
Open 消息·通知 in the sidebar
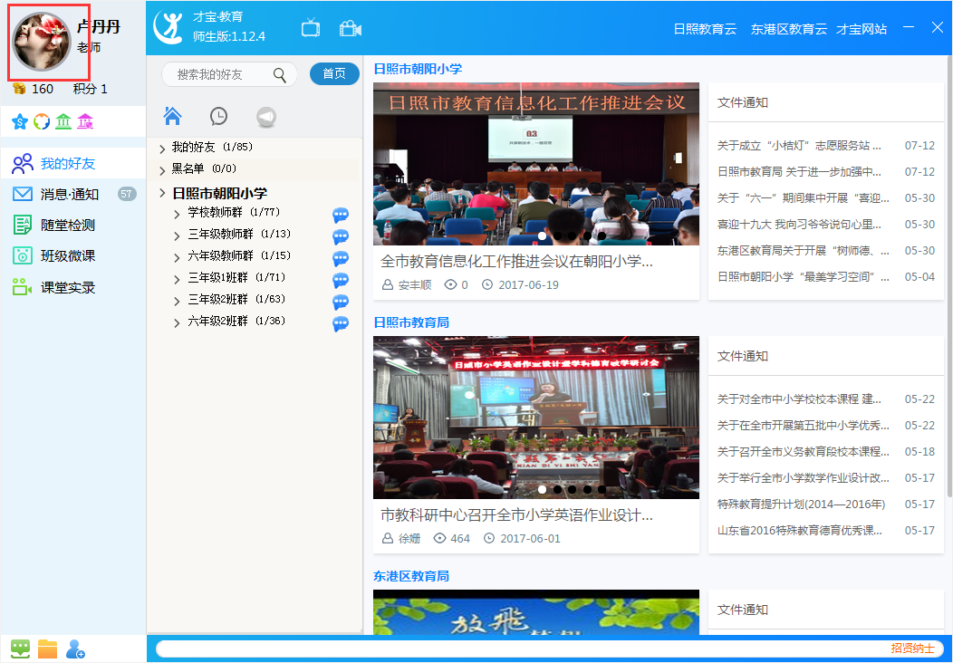73,195
